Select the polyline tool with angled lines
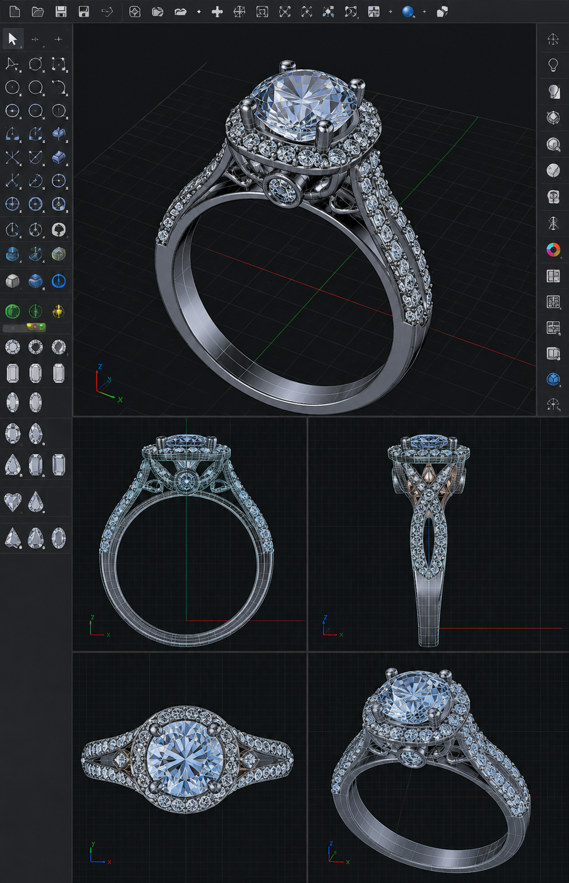This screenshot has width=569, height=883. 12,64
